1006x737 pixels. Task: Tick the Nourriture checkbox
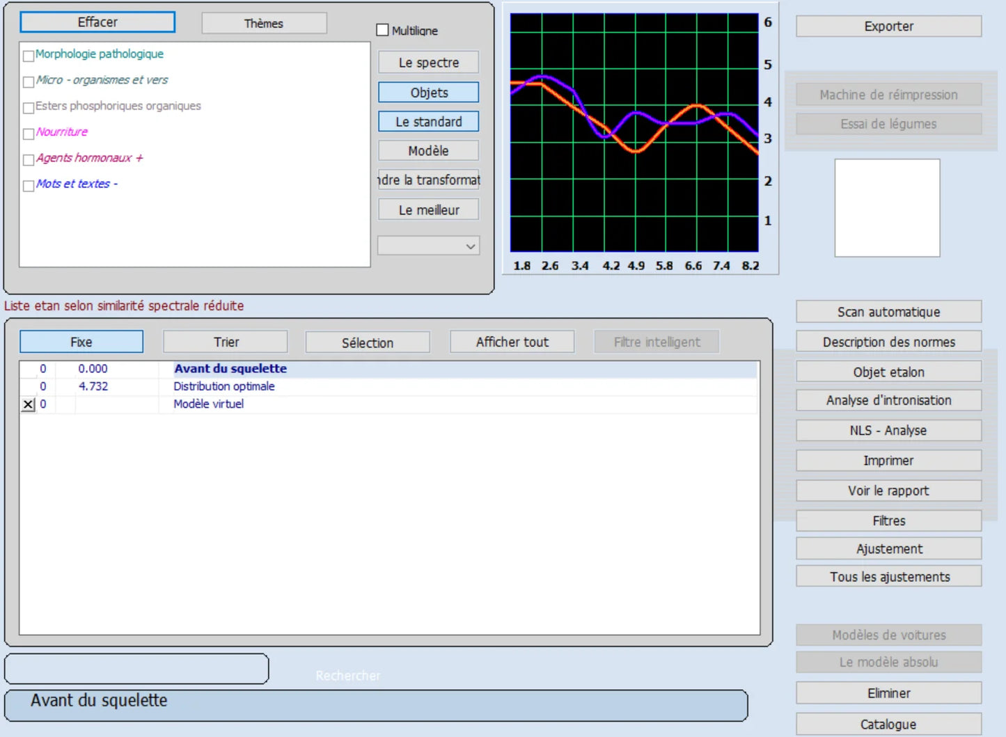29,134
